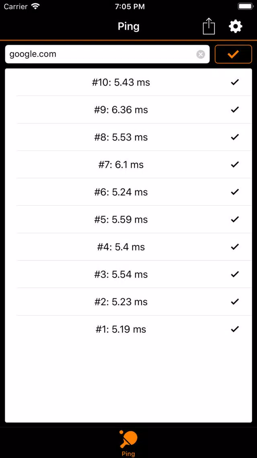Select the #6: 5.24 ms result row
257x458 pixels.
129,192
